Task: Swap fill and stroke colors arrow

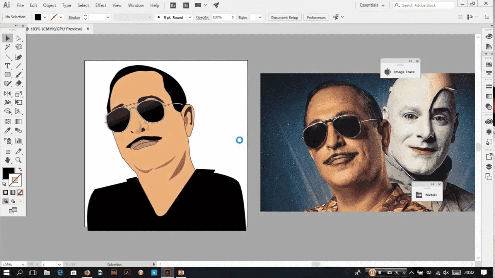Action: pos(20,170)
